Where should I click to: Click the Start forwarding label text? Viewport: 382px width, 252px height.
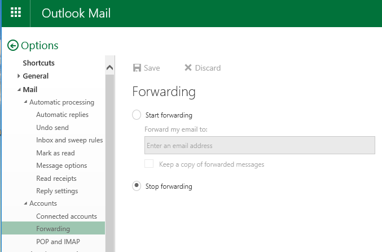coord(169,115)
